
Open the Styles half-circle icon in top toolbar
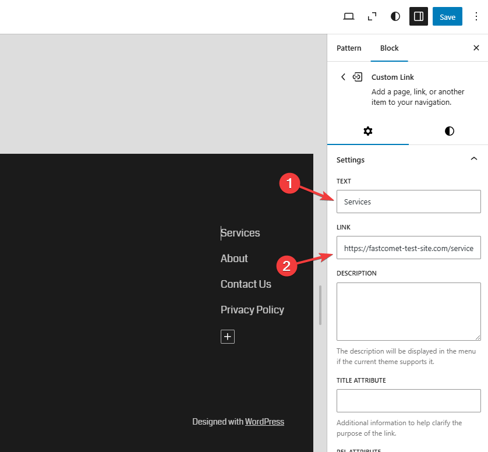[x=395, y=17]
